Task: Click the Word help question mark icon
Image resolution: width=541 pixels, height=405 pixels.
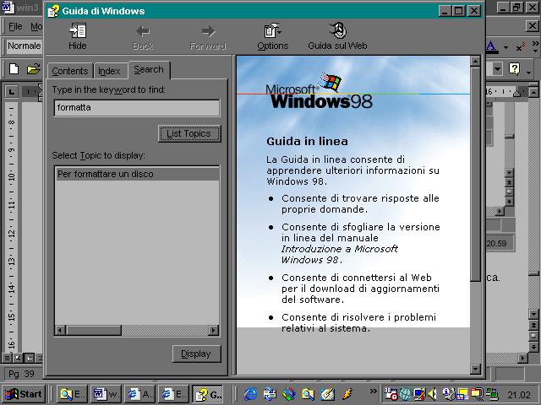Action: 514,69
